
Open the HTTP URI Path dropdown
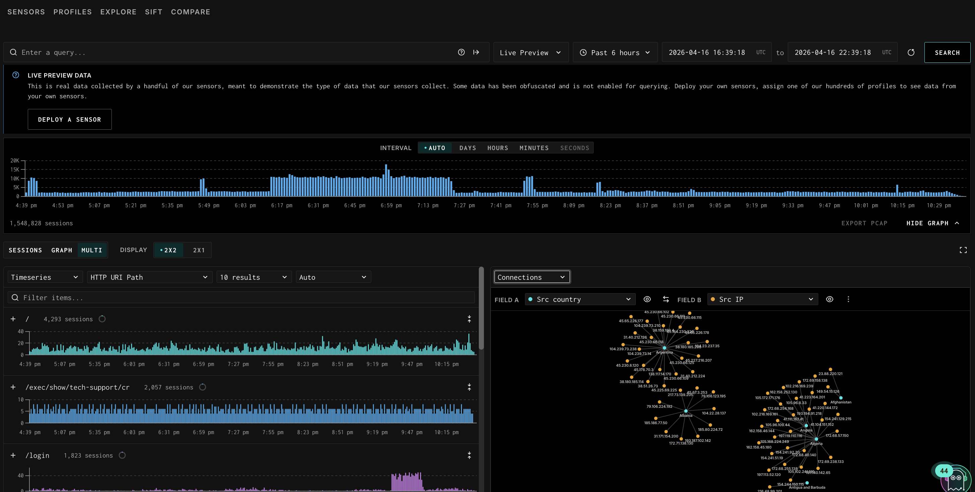[x=149, y=277]
